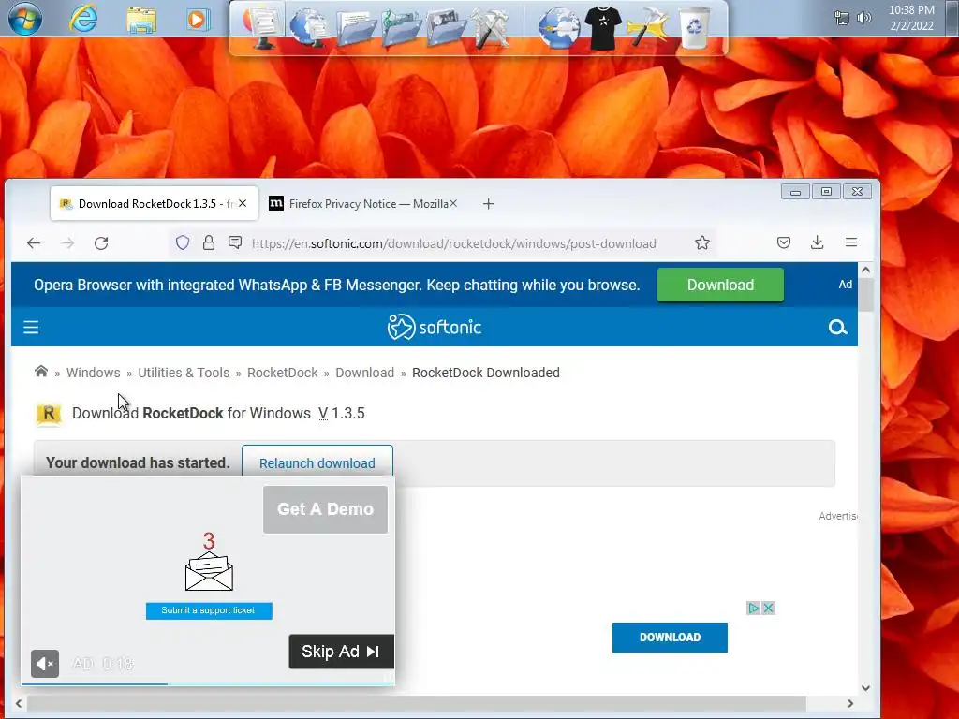Open Utilities & Tools breadcrumb
Screen dimensions: 959x719
(x=184, y=373)
